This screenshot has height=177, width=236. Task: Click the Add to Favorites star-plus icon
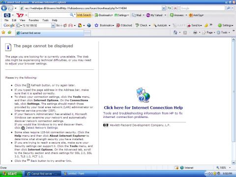coord(10,32)
